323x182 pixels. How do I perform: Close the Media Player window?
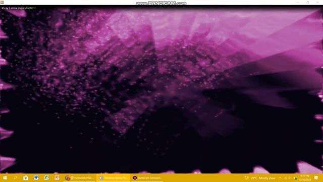pyautogui.click(x=317, y=2)
